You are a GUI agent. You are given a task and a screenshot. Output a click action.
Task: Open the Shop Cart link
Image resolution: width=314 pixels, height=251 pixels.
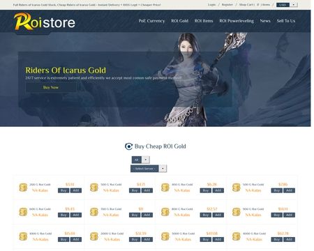[x=255, y=5]
